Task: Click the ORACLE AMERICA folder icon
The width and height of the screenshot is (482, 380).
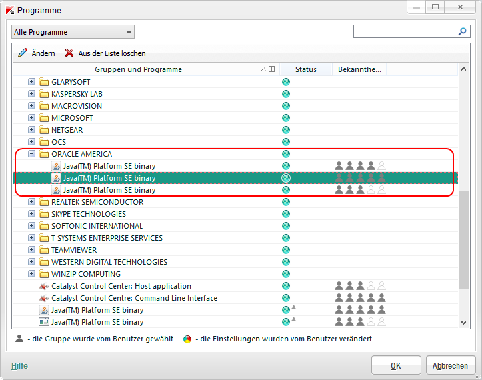Action: [x=44, y=154]
